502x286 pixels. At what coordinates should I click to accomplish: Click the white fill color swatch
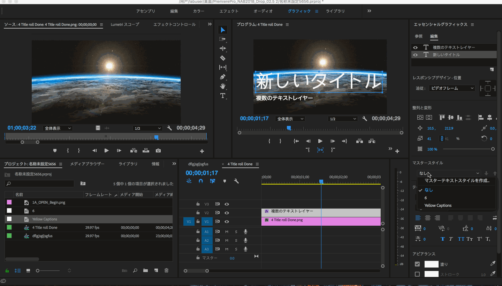[431, 264]
